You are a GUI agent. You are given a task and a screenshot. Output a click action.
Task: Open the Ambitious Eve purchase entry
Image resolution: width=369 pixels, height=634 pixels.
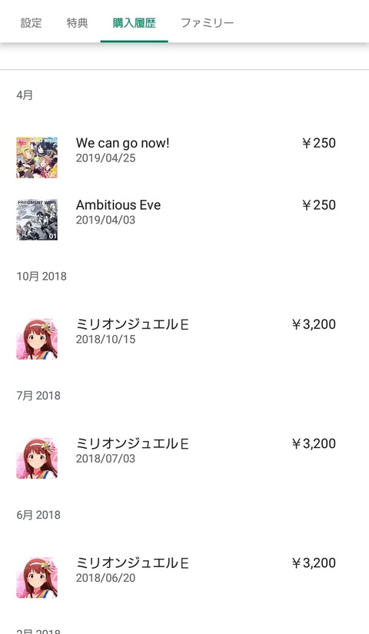[184, 220]
